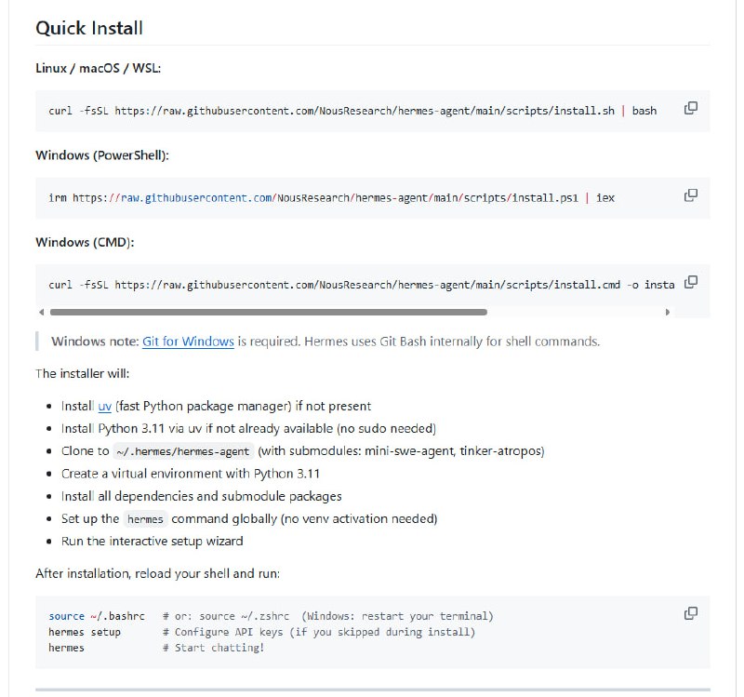
Task: Open the Git for Windows link
Action: click(188, 342)
